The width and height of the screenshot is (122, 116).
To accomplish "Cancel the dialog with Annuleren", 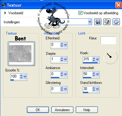I will tap(62, 110).
